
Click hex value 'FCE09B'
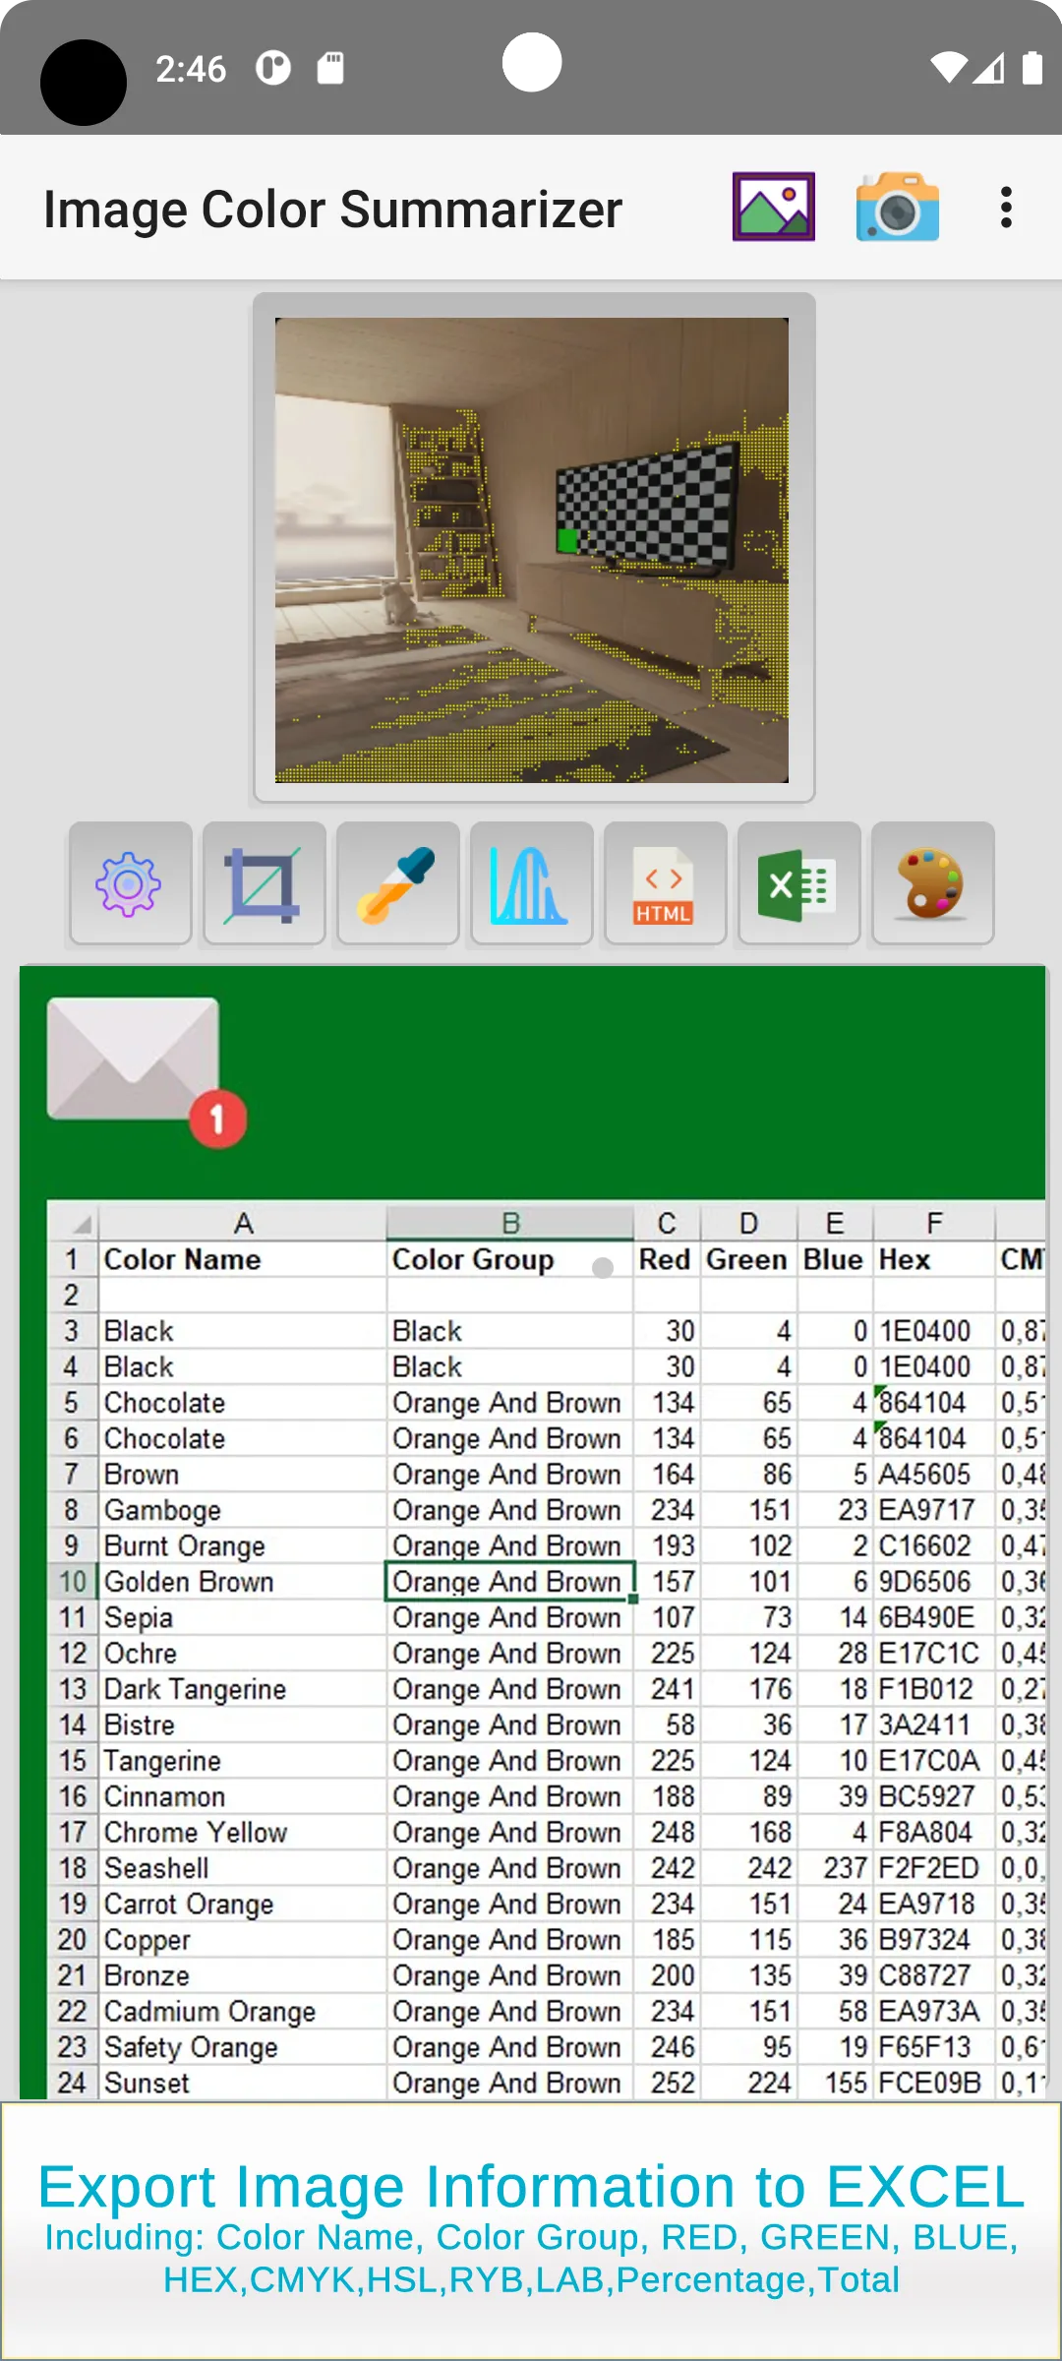[934, 2083]
